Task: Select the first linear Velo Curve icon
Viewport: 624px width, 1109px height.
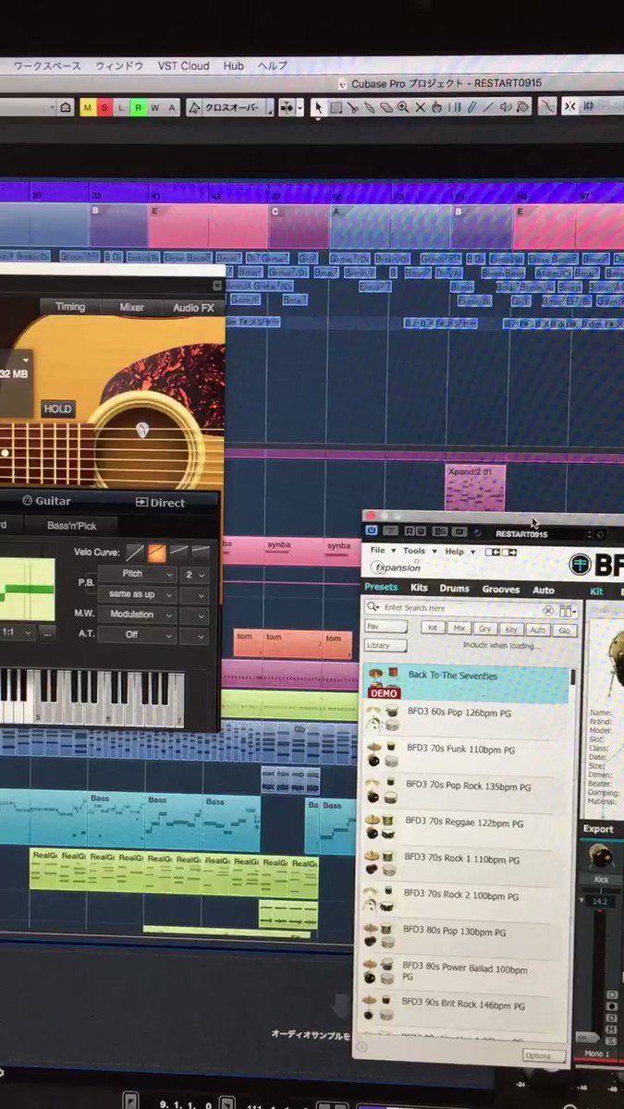Action: pyautogui.click(x=134, y=552)
